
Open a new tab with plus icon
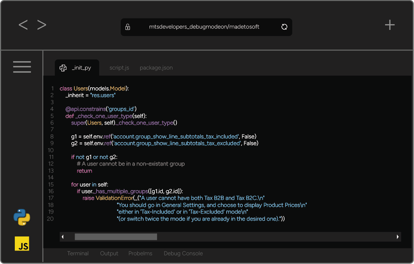(389, 25)
